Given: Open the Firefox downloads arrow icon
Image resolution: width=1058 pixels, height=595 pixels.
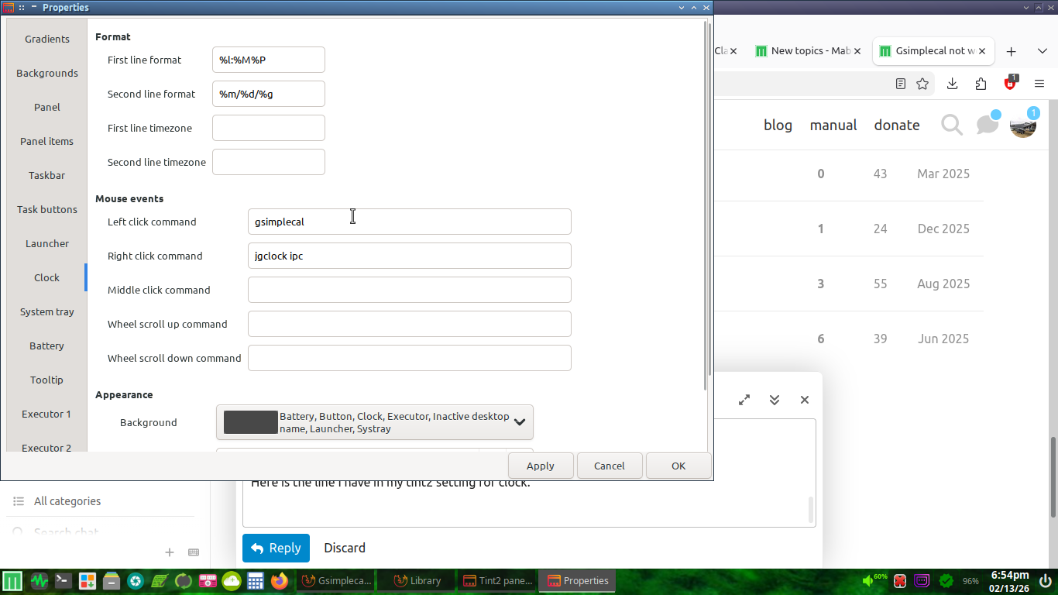Looking at the screenshot, I should tap(953, 84).
